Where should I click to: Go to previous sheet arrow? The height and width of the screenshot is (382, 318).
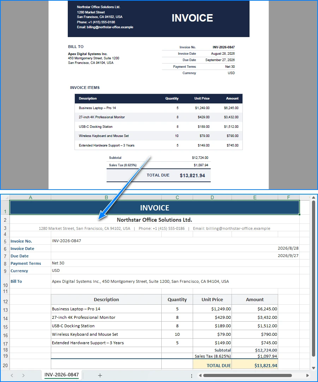[12, 375]
